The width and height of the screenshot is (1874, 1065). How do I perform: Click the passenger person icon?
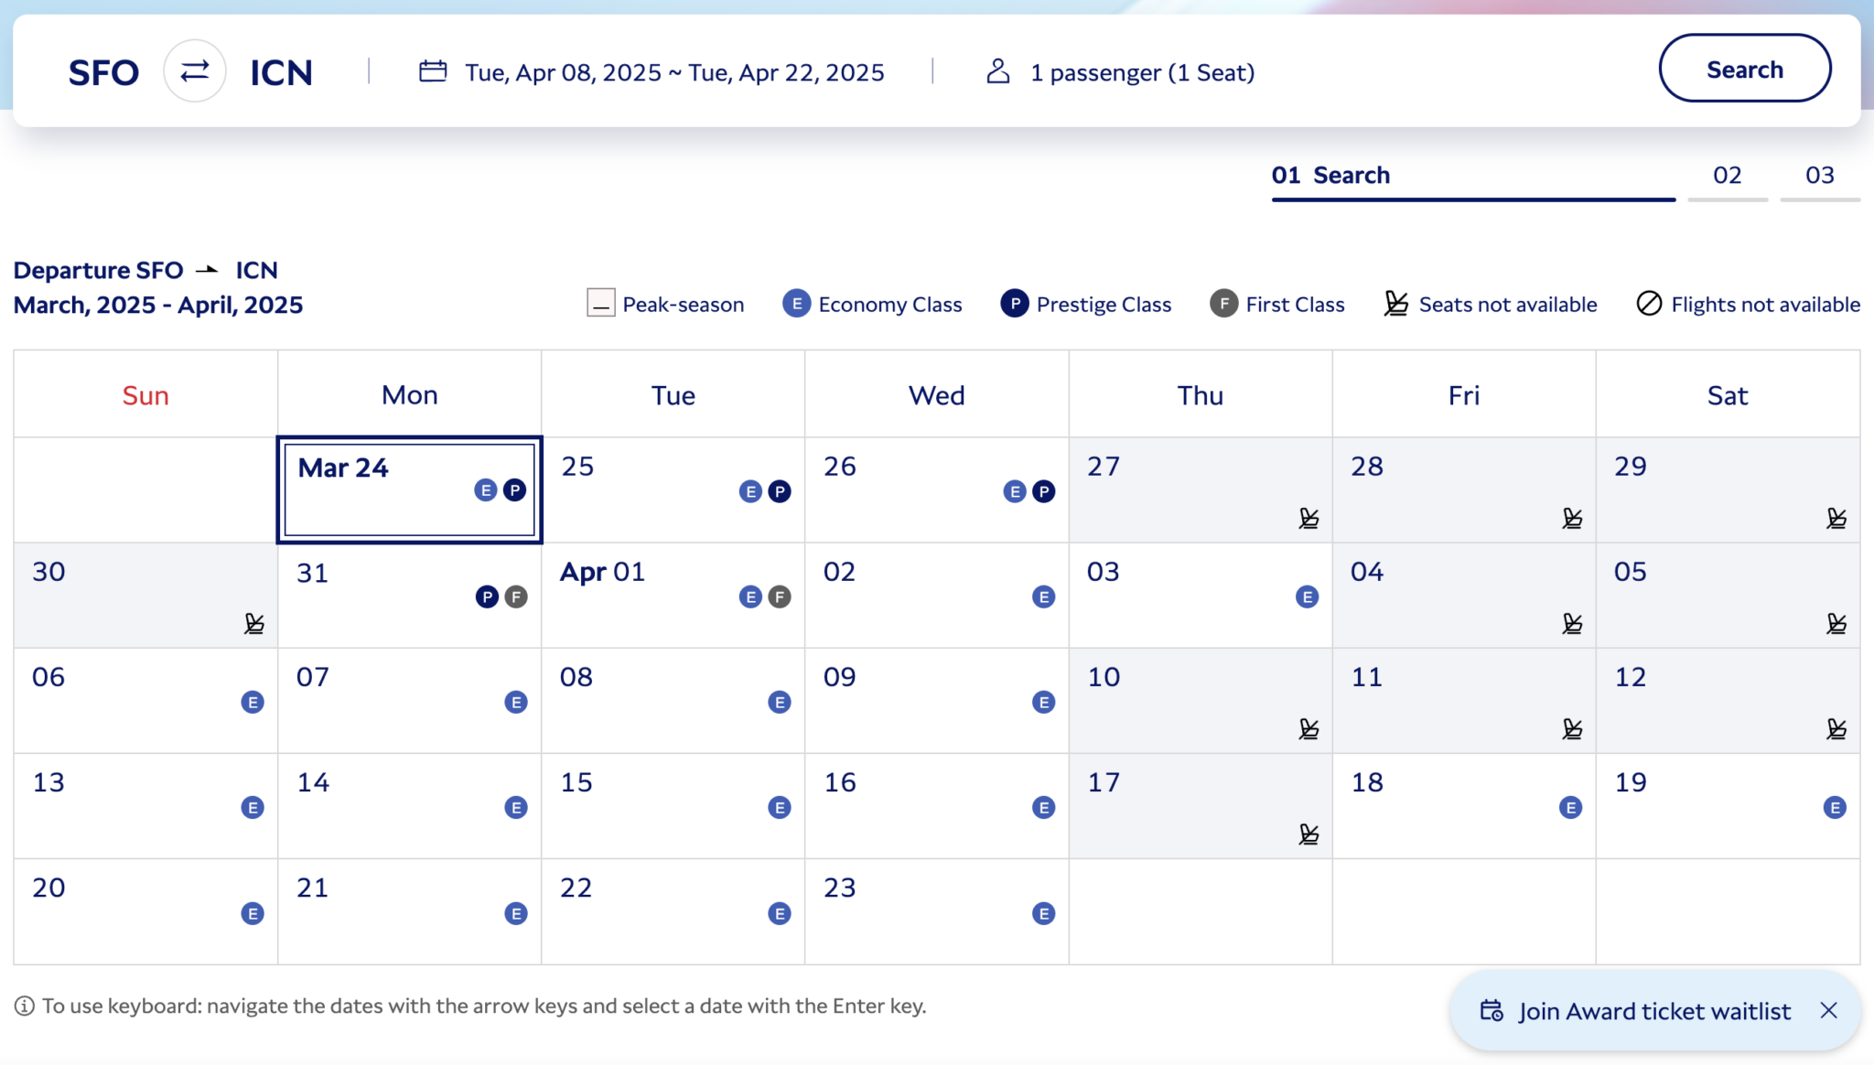pyautogui.click(x=998, y=71)
